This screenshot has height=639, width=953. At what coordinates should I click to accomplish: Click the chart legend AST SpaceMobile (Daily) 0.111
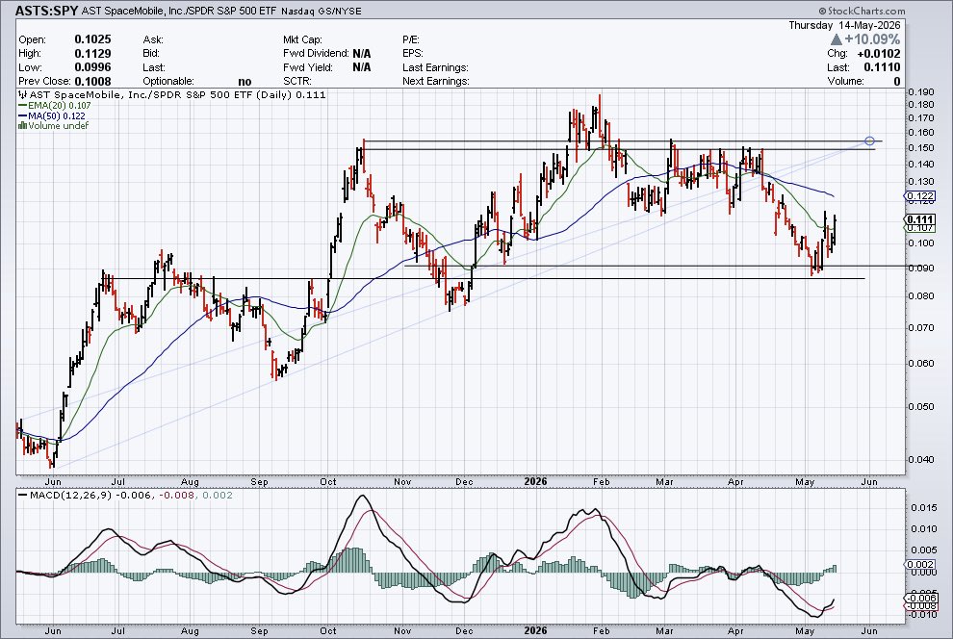[177, 94]
